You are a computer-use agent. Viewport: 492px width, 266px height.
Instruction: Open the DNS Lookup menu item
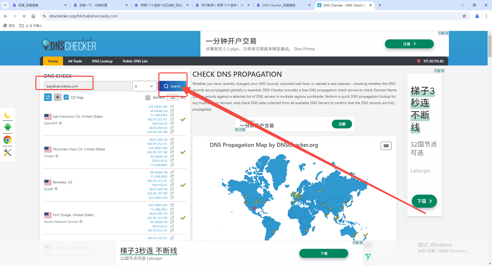tap(102, 61)
